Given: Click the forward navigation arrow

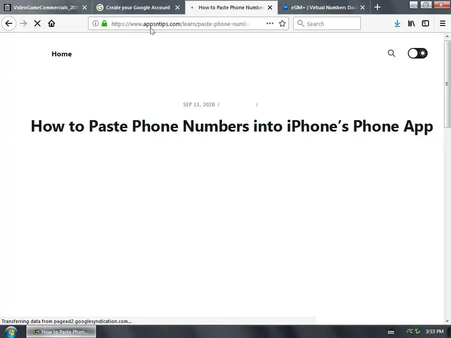Looking at the screenshot, I should click(23, 24).
